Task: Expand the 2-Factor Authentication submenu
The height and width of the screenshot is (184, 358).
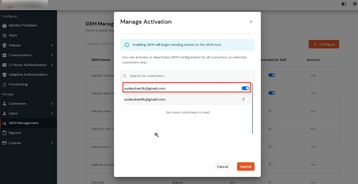Action: (x=28, y=65)
